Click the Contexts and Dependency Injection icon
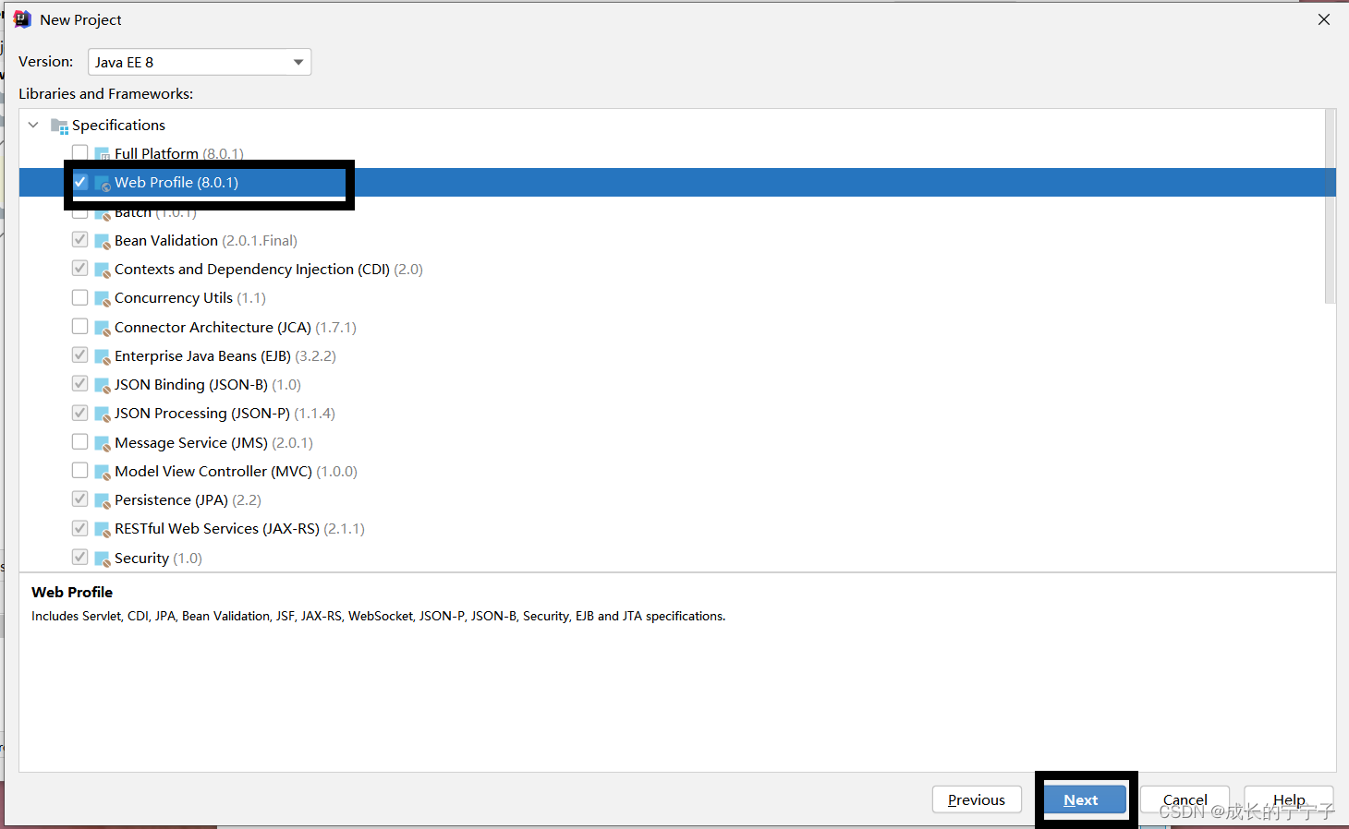This screenshot has height=829, width=1349. pyautogui.click(x=103, y=270)
